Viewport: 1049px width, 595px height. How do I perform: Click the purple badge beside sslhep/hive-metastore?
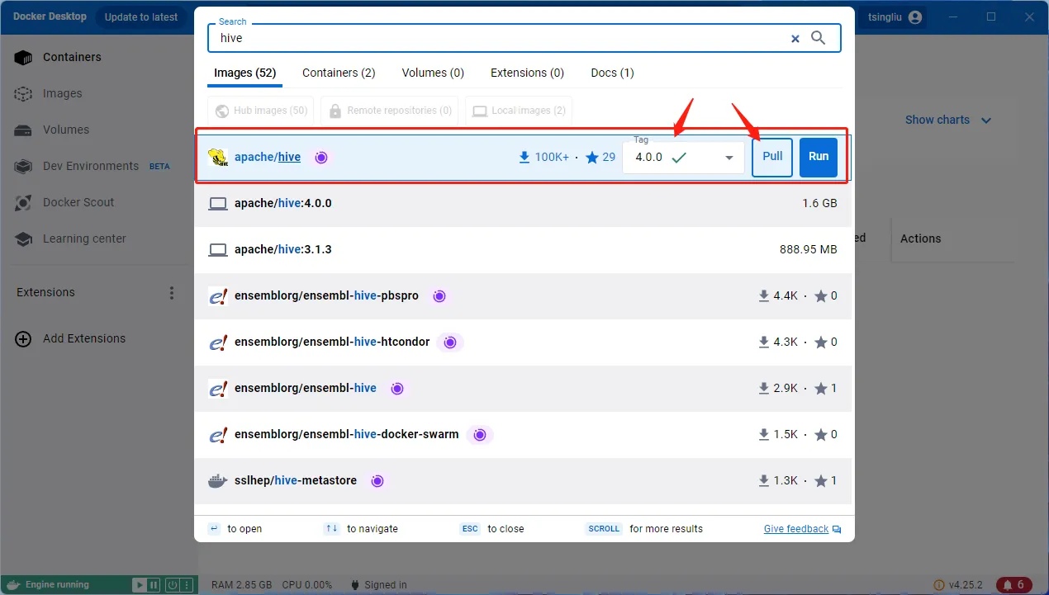377,480
